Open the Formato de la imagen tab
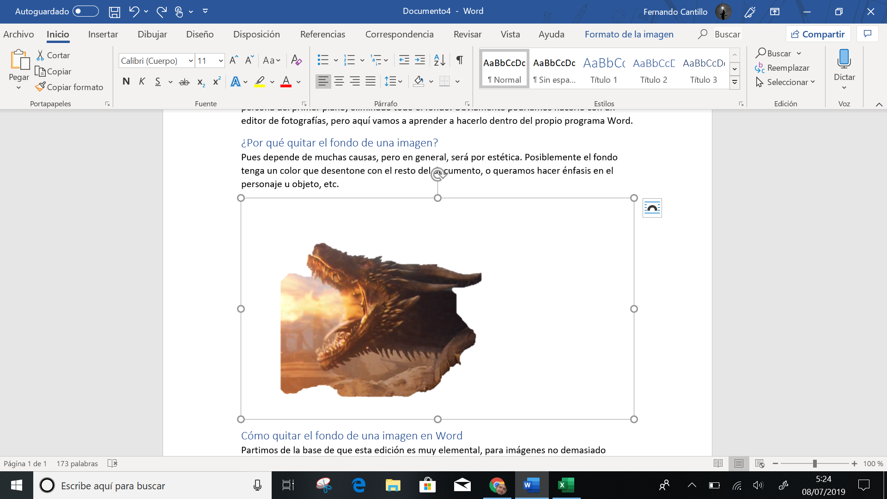 tap(629, 34)
